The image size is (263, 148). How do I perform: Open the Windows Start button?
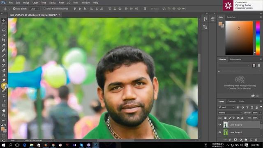tap(3, 145)
